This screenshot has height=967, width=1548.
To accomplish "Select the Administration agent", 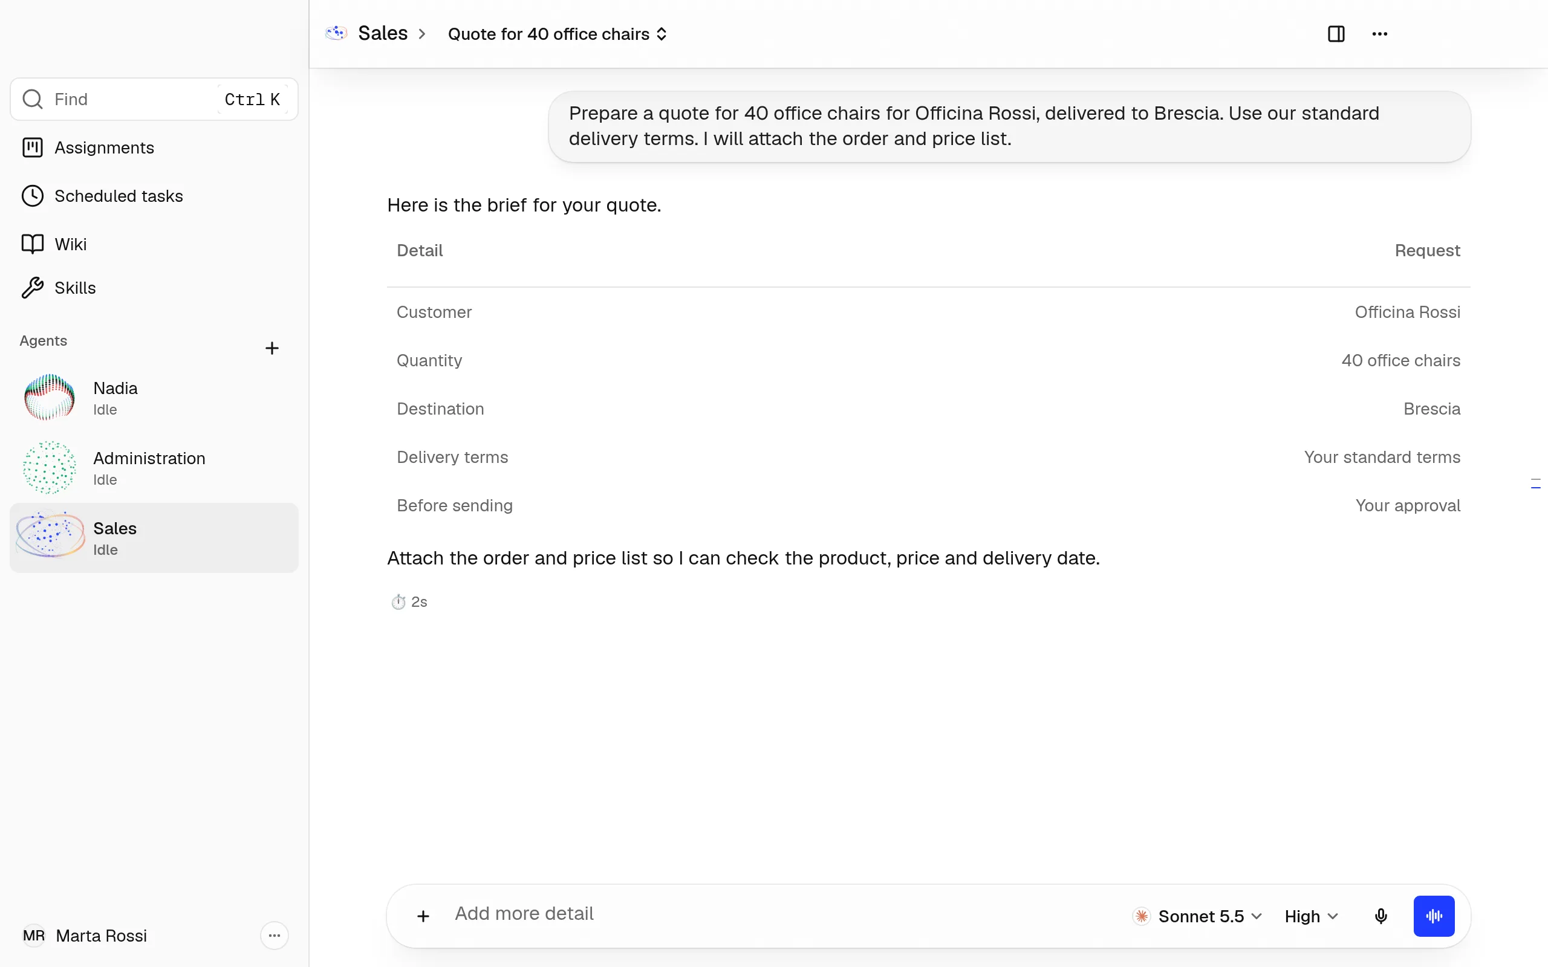I will [x=154, y=468].
